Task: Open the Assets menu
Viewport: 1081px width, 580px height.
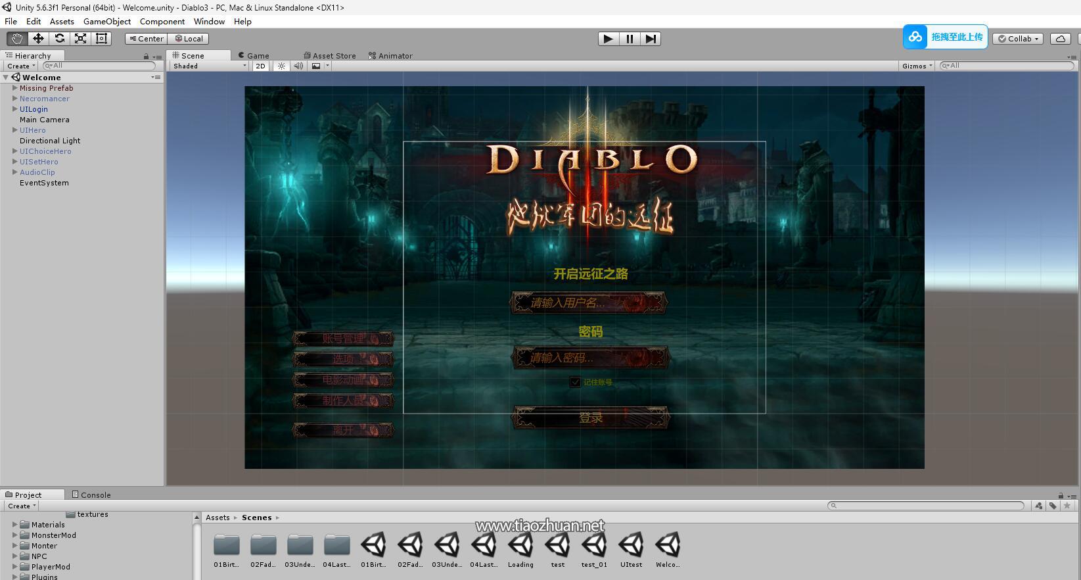Action: click(x=62, y=21)
